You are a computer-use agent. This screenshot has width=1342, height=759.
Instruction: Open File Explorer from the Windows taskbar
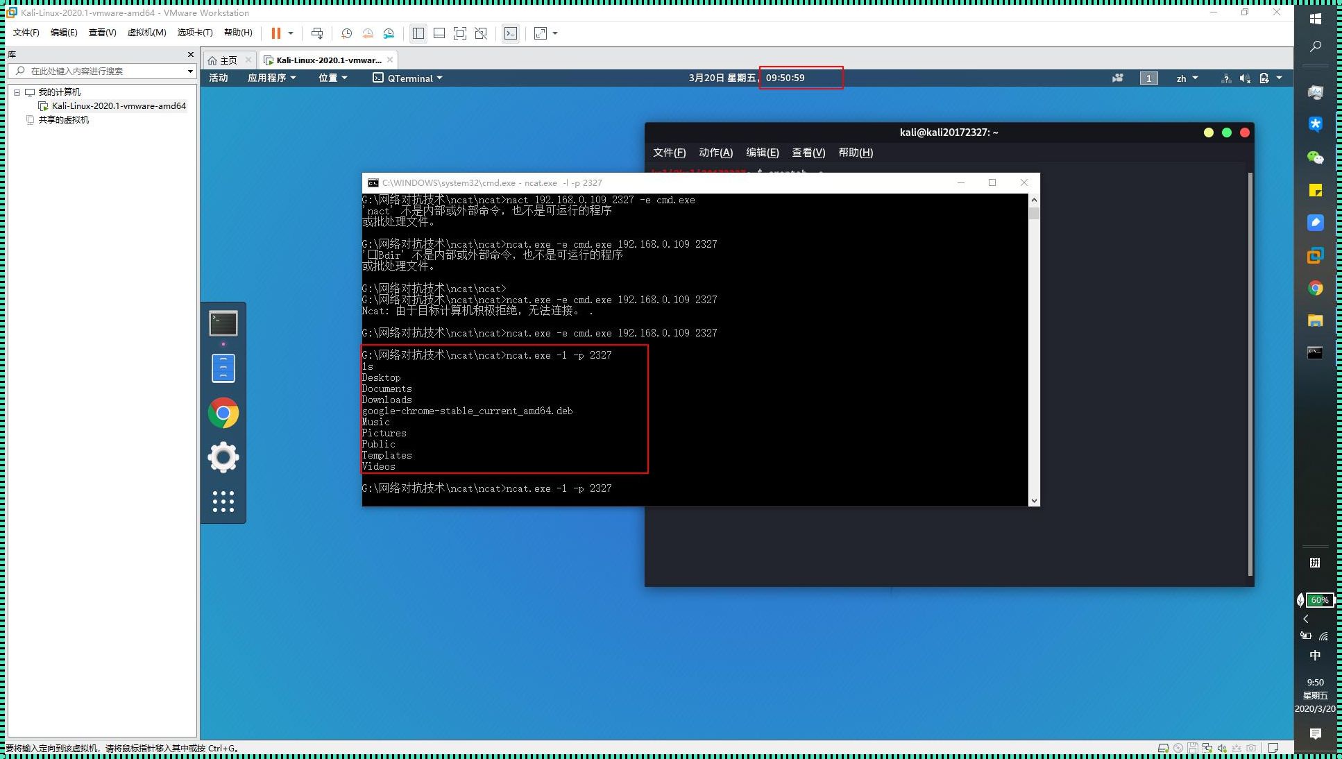[x=1316, y=321]
